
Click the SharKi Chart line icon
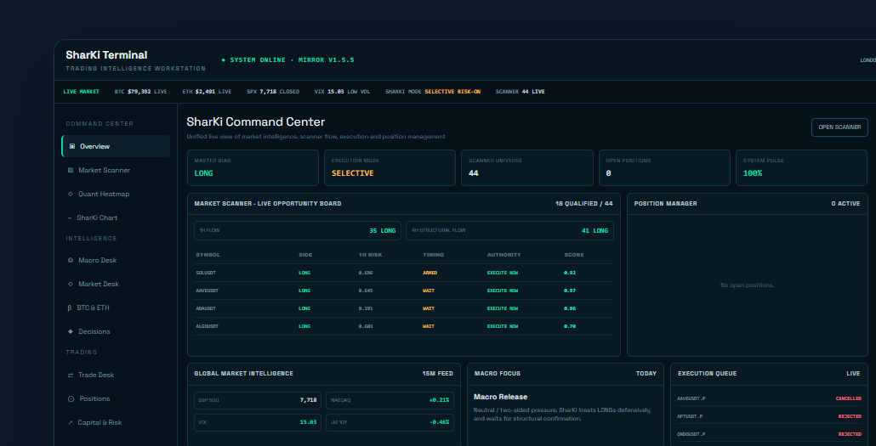point(70,217)
